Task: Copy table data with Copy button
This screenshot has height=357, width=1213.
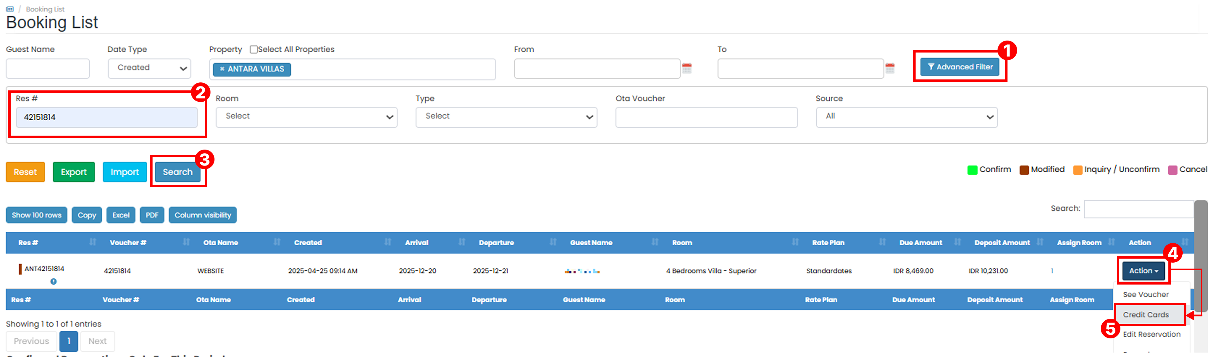Action: point(87,215)
